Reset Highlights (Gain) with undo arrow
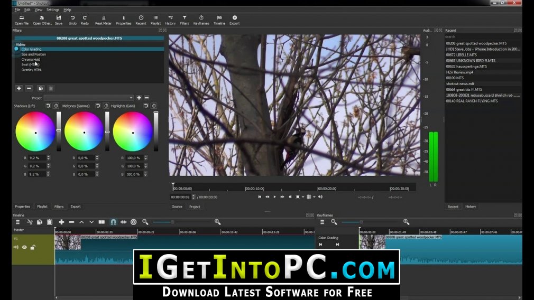 (x=146, y=106)
